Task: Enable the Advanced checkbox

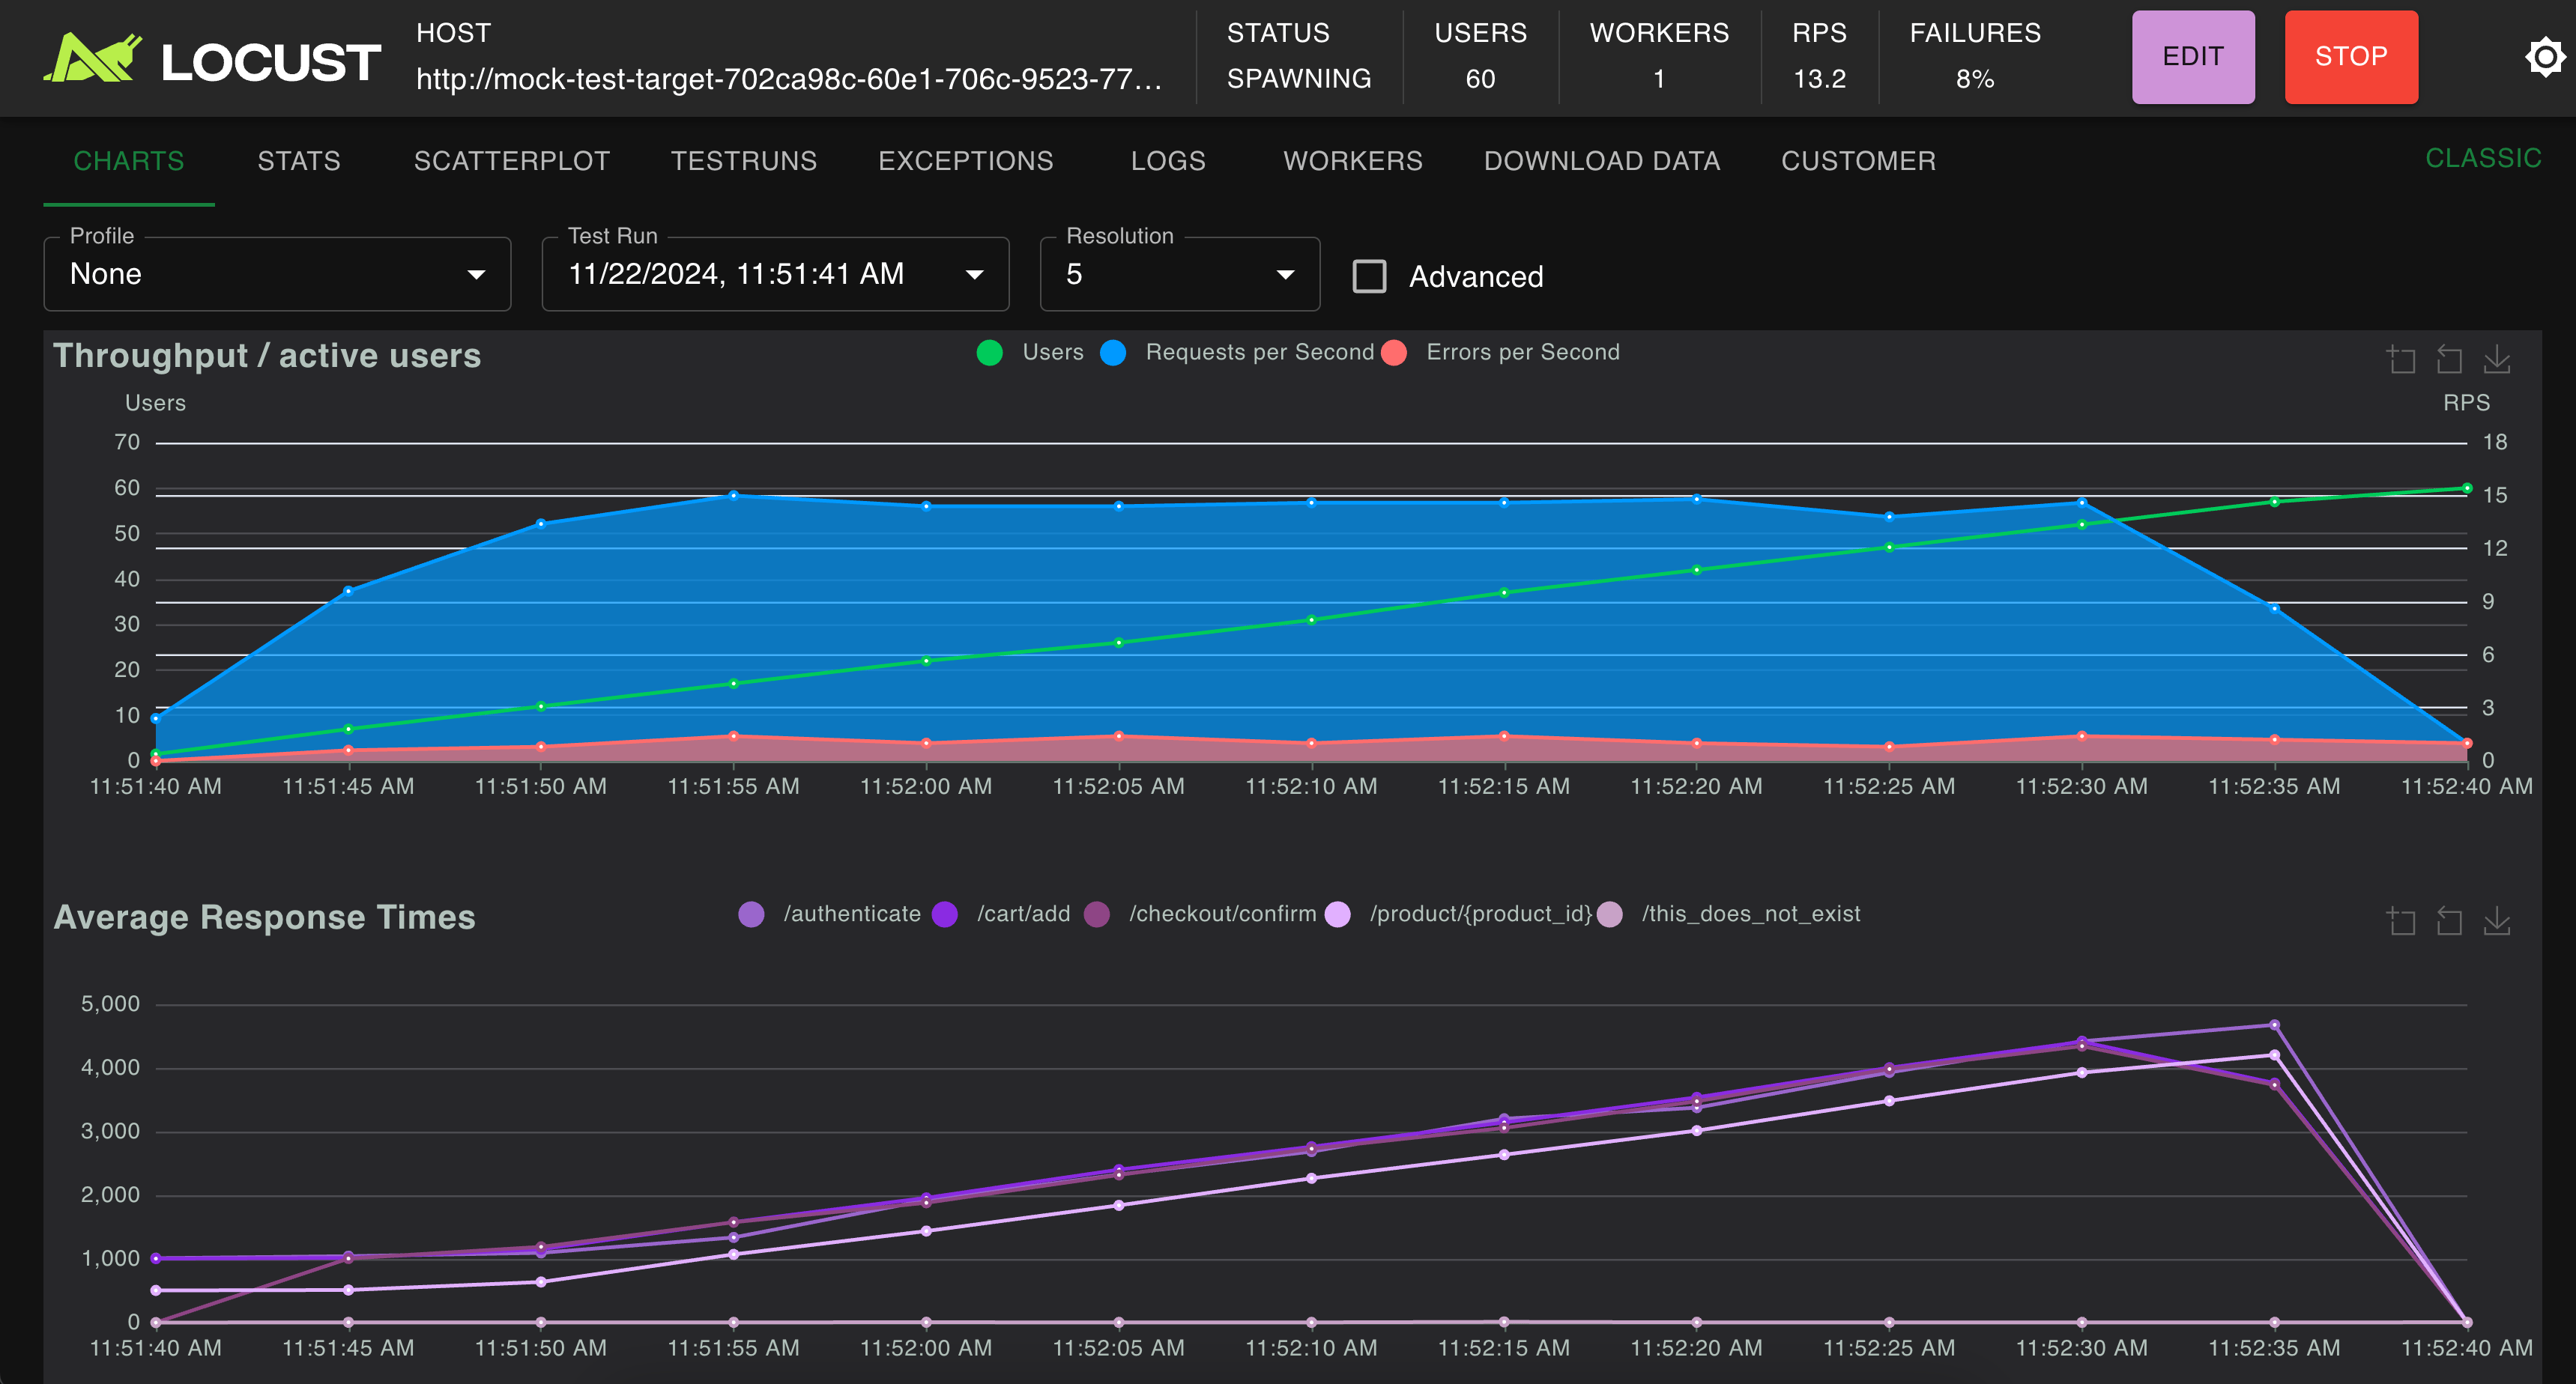Action: (1369, 276)
